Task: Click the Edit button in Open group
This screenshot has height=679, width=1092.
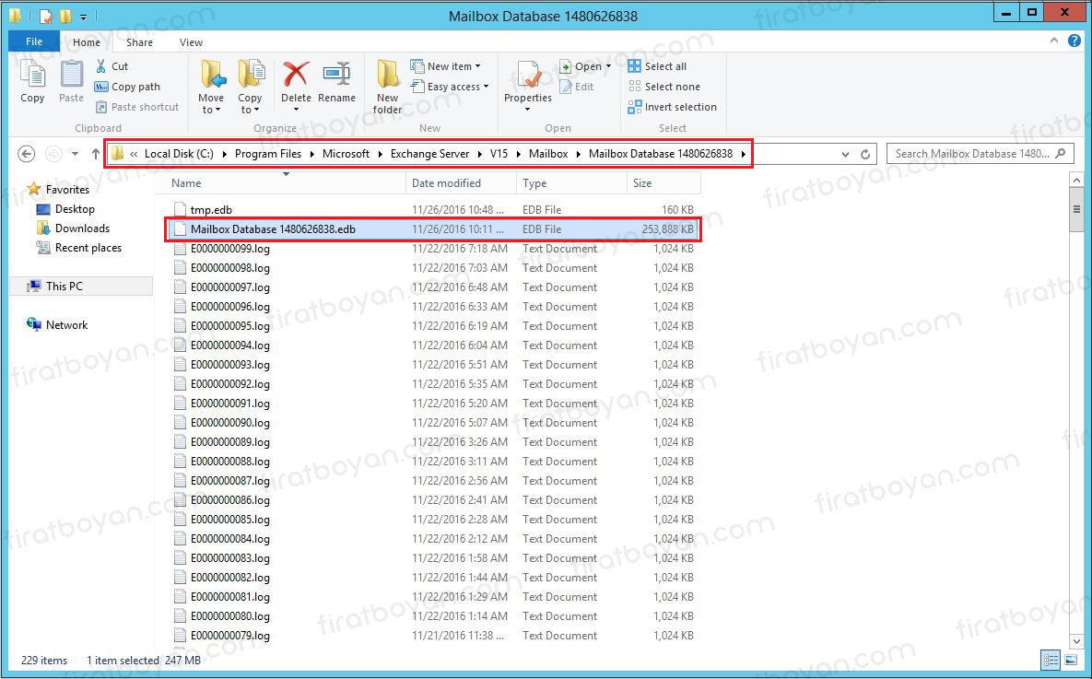Action: coord(577,87)
